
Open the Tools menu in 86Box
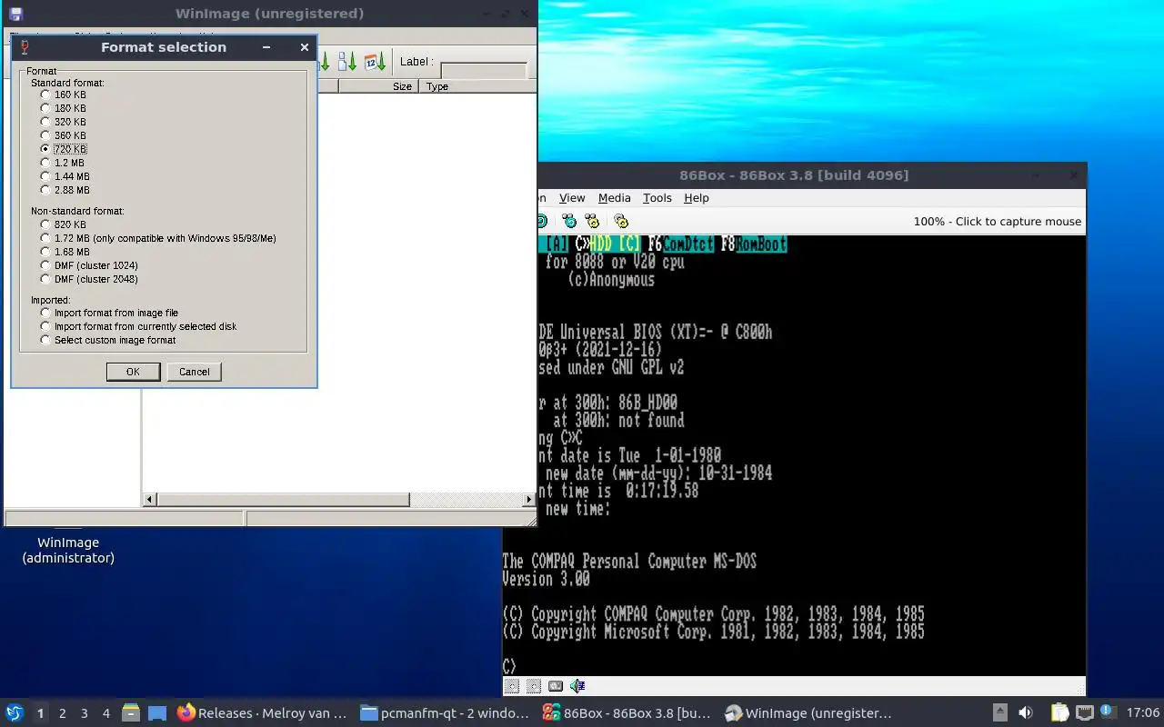click(x=657, y=198)
